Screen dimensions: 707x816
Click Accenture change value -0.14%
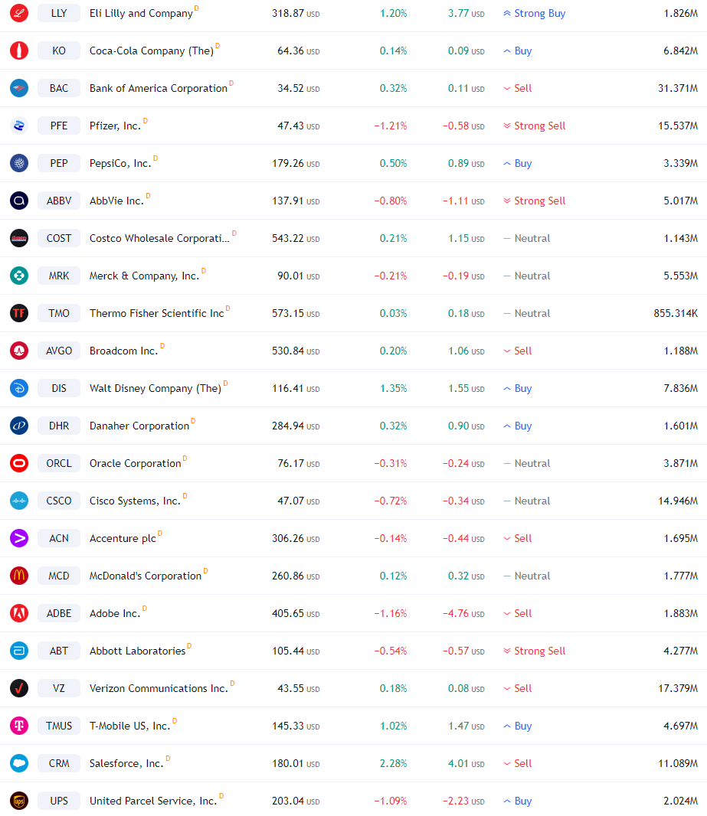[x=391, y=538]
